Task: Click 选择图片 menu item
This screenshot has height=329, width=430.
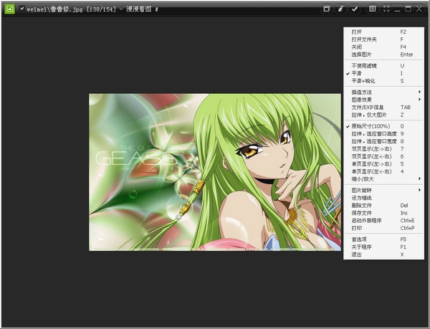Action: [383, 54]
